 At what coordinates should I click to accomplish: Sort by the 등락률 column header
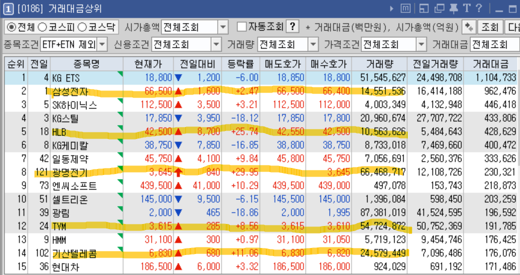(x=241, y=64)
